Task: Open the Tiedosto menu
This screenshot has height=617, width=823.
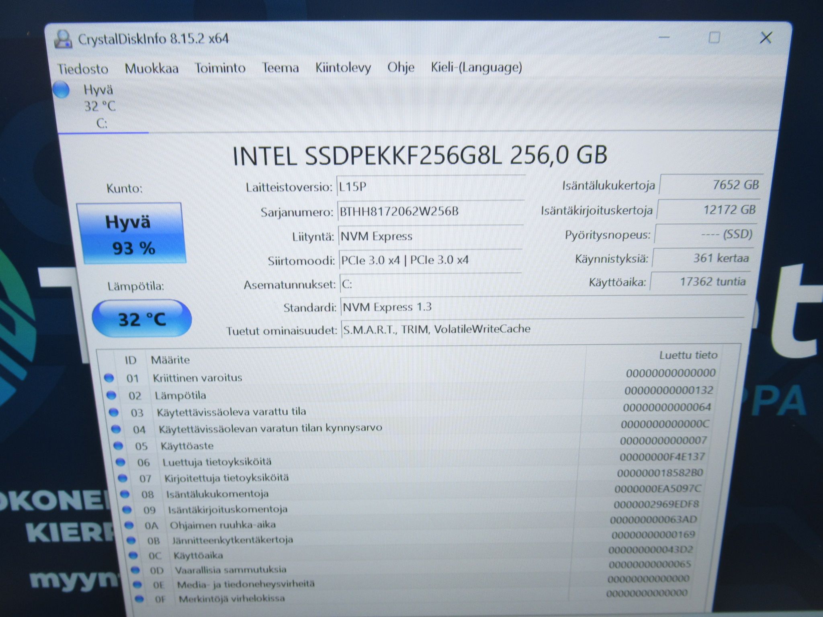Action: pos(83,69)
